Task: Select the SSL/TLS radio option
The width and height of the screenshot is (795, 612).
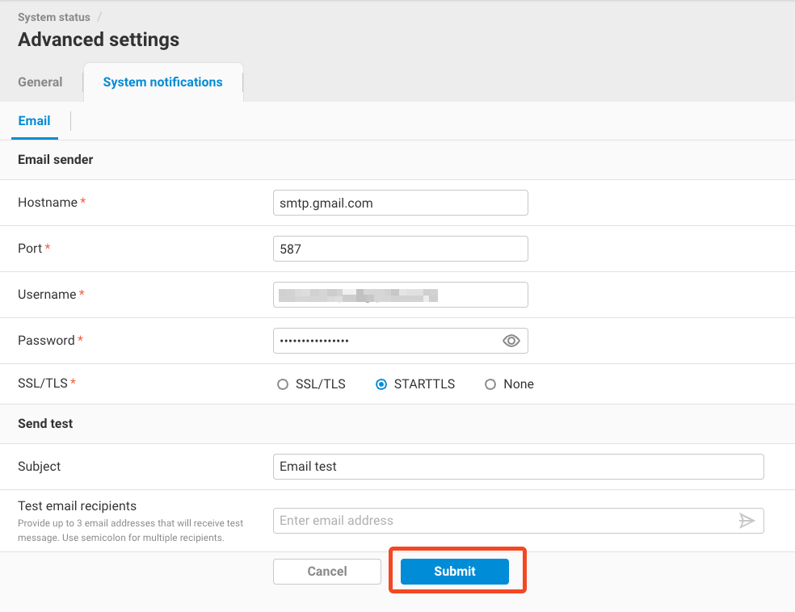Action: coord(283,384)
